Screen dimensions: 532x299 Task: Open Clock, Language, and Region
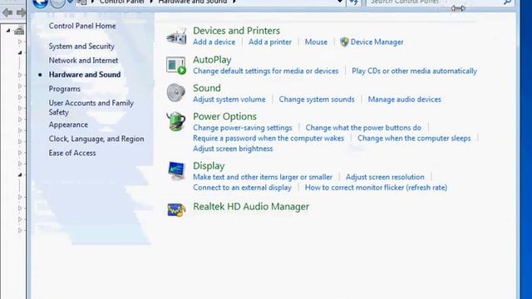point(96,139)
